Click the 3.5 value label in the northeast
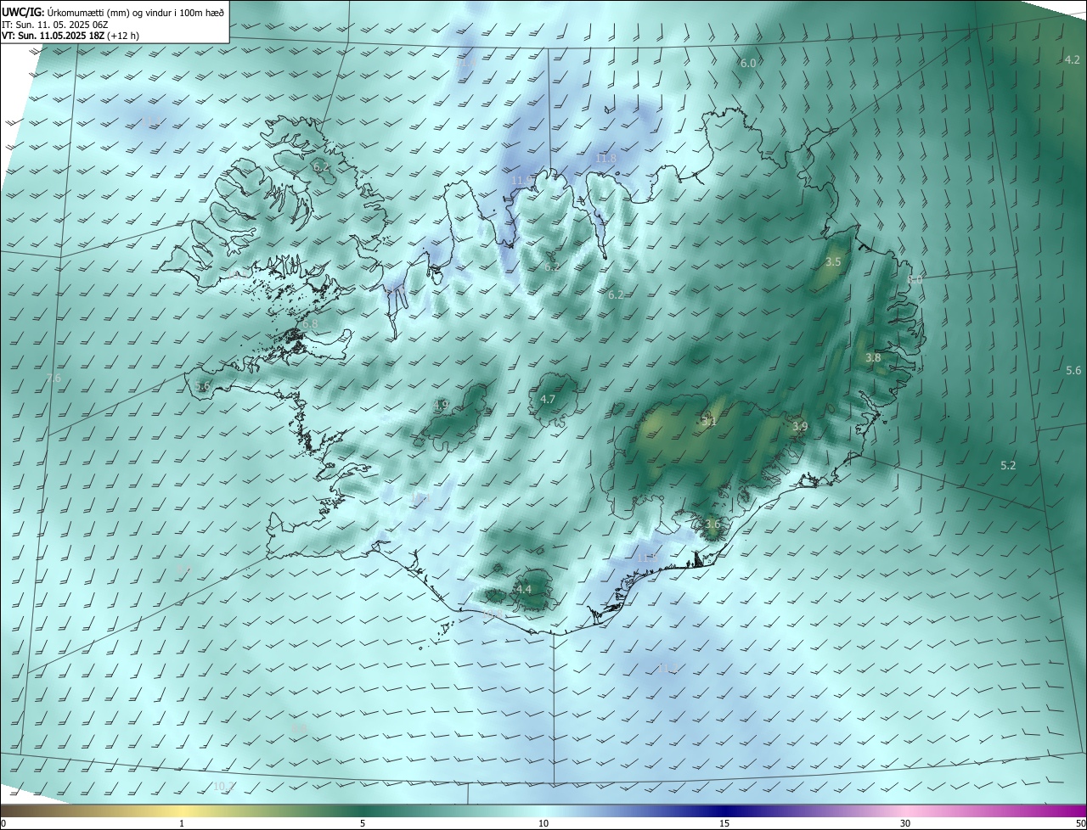Image resolution: width=1087 pixels, height=830 pixels. point(833,262)
